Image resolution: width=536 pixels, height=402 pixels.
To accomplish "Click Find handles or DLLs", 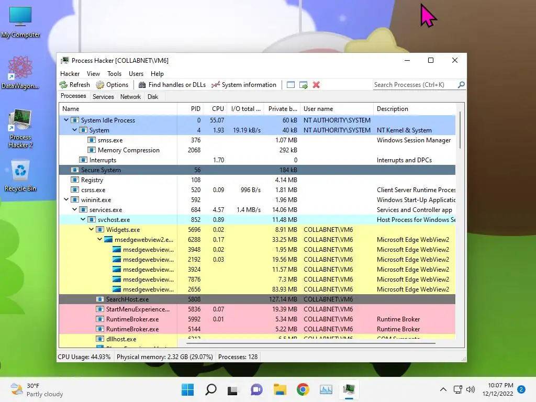I will [172, 85].
